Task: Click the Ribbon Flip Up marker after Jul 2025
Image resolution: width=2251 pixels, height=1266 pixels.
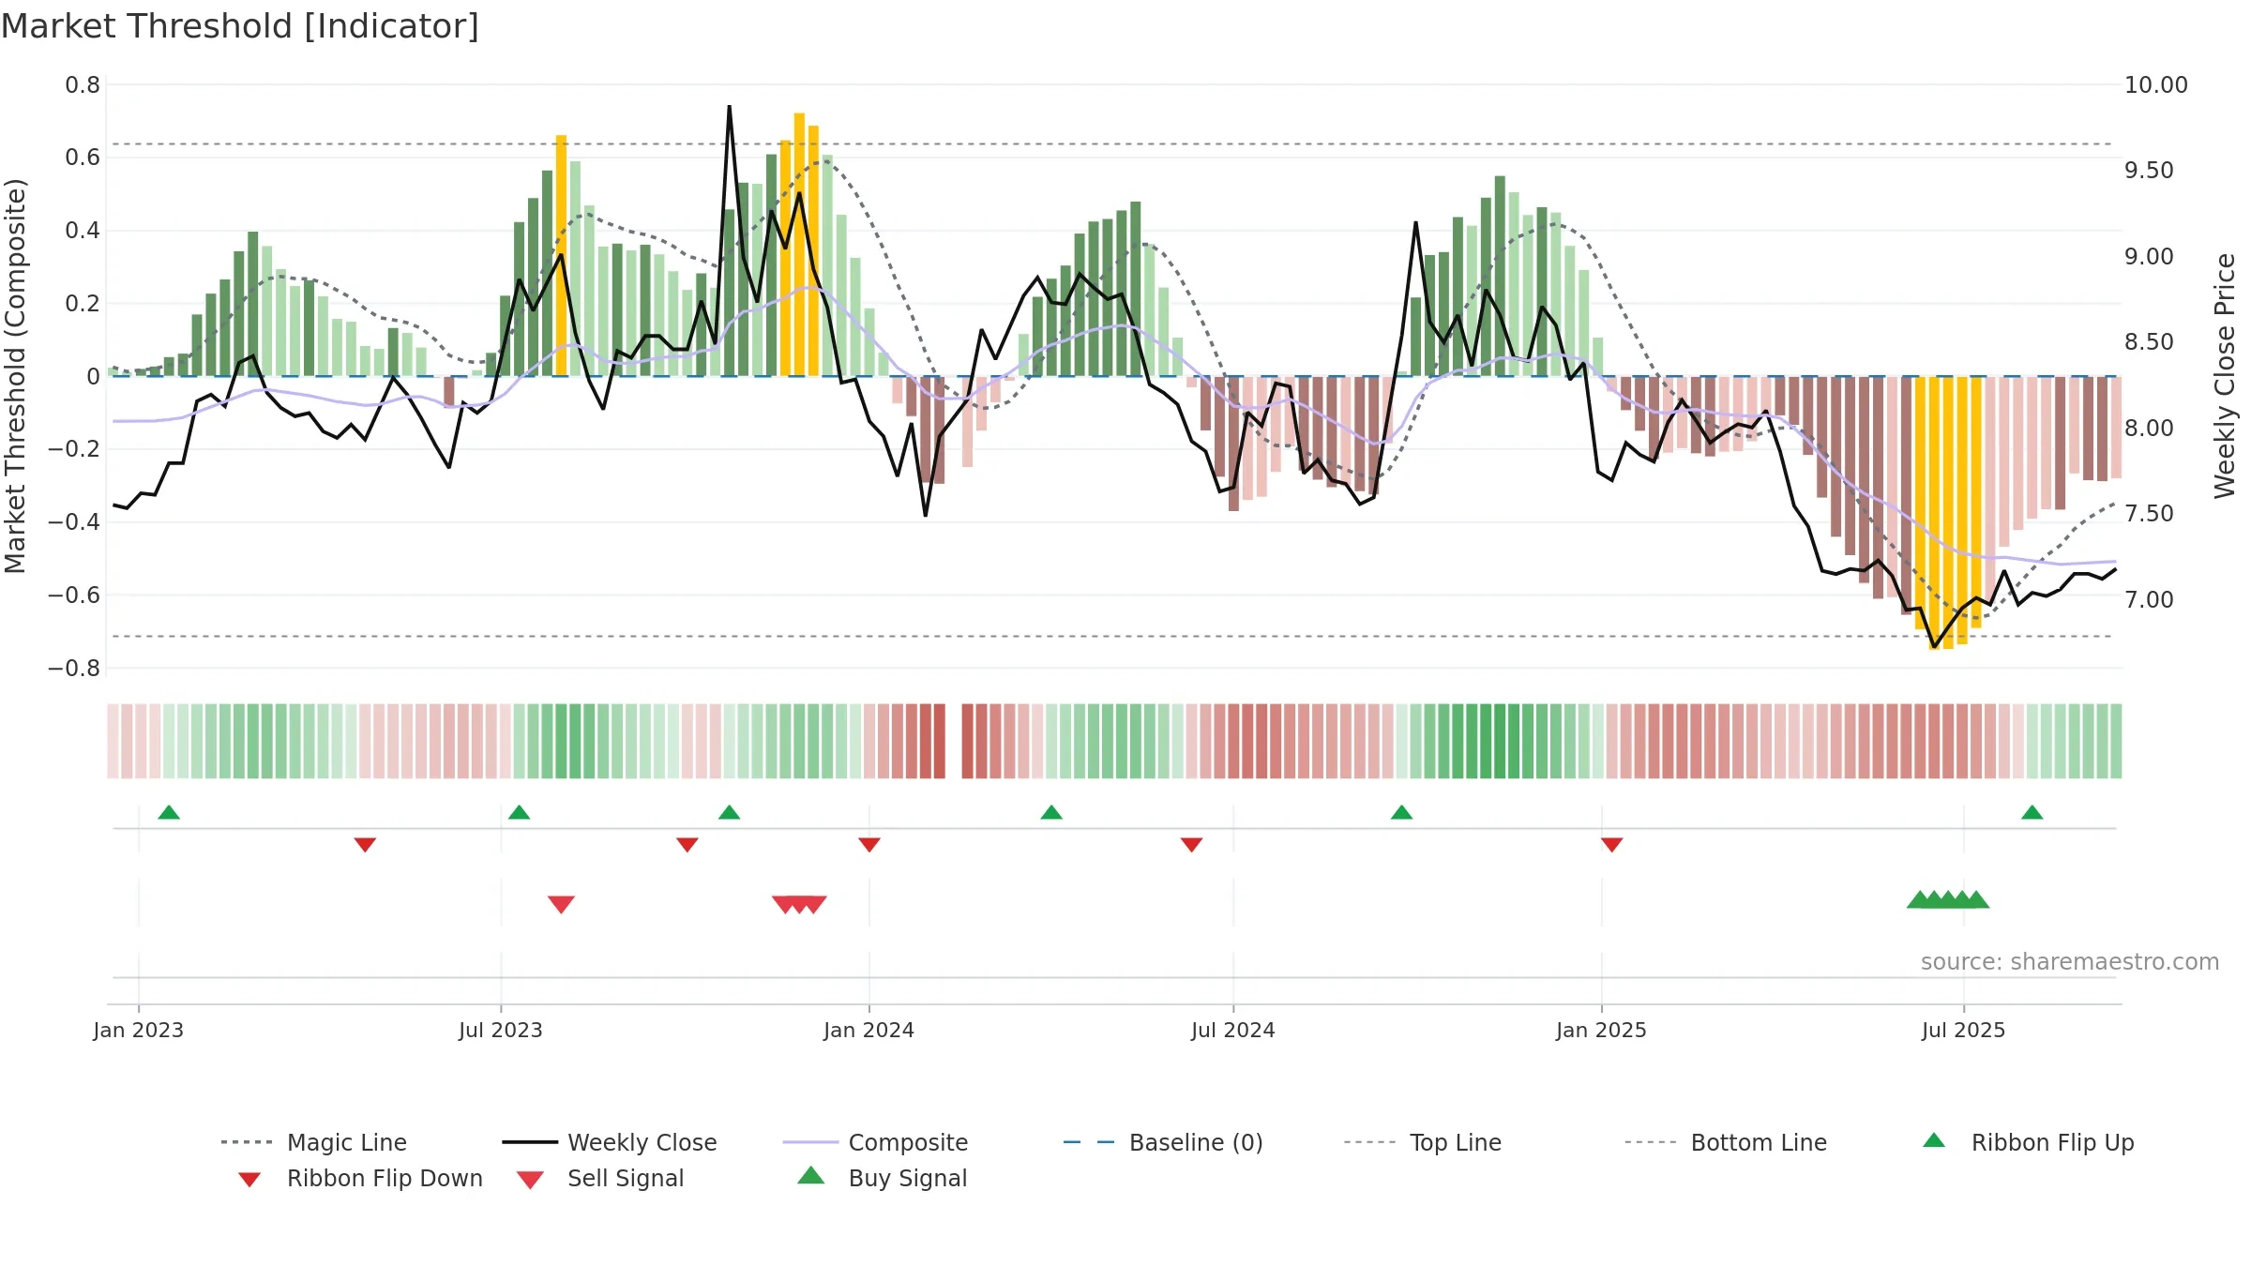Action: 2032,812
